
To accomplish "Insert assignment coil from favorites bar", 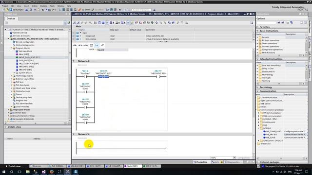I will (x=86, y=45).
